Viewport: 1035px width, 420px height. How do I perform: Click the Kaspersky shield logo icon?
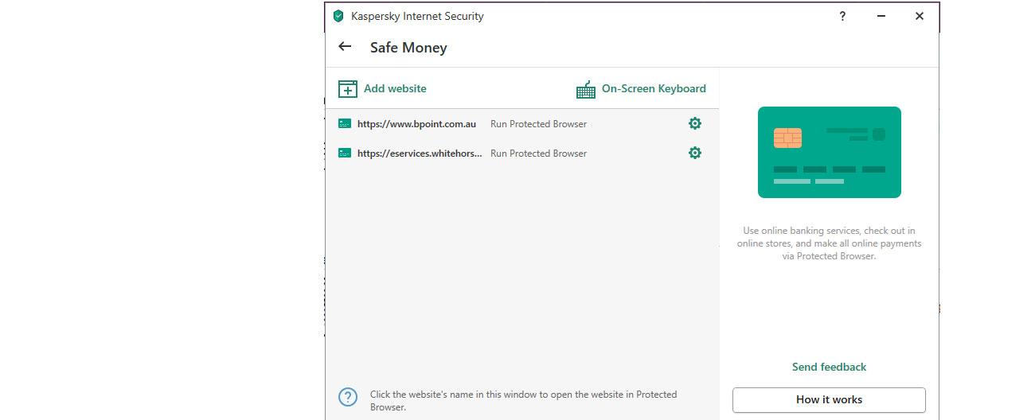pyautogui.click(x=338, y=16)
